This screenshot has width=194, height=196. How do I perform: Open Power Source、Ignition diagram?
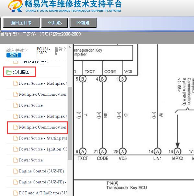coord(43,149)
